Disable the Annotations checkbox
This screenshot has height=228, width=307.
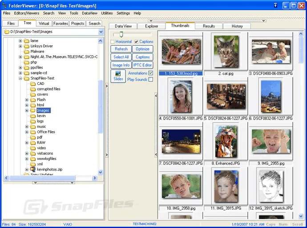[151, 73]
